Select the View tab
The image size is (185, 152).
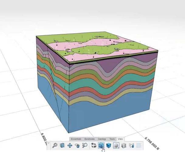[120, 139]
